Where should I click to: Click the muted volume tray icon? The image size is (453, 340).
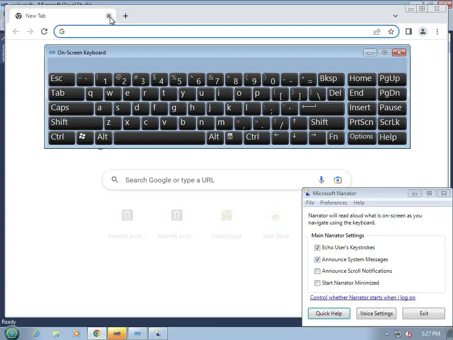click(408, 334)
